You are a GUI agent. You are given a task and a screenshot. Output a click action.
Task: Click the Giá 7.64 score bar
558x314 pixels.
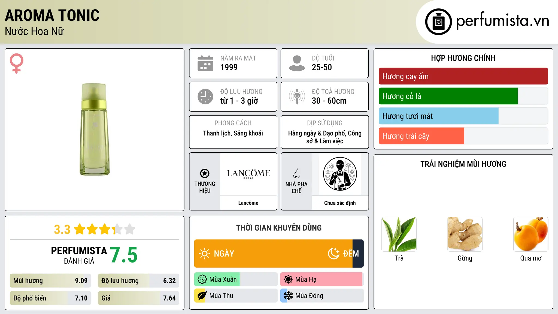pyautogui.click(x=138, y=298)
